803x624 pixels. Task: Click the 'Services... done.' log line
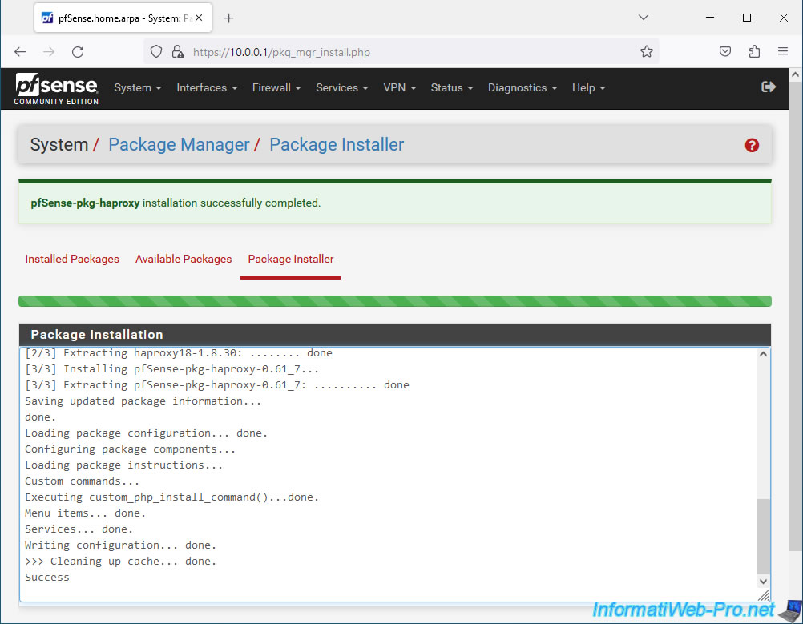[x=79, y=529]
